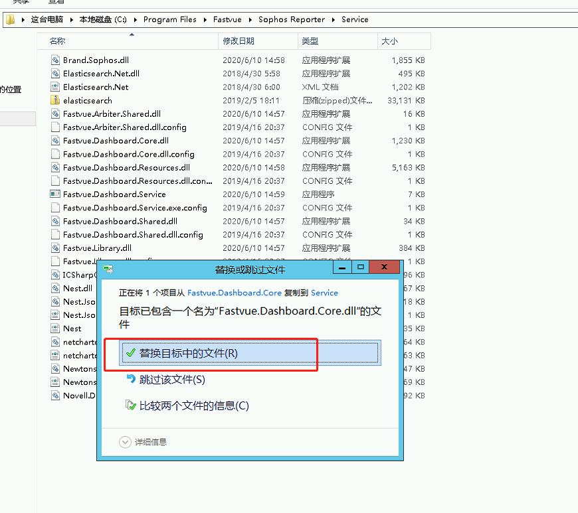578x513 pixels.
Task: Expand the arrow after Fastvue breadcrumb
Action: 250,19
